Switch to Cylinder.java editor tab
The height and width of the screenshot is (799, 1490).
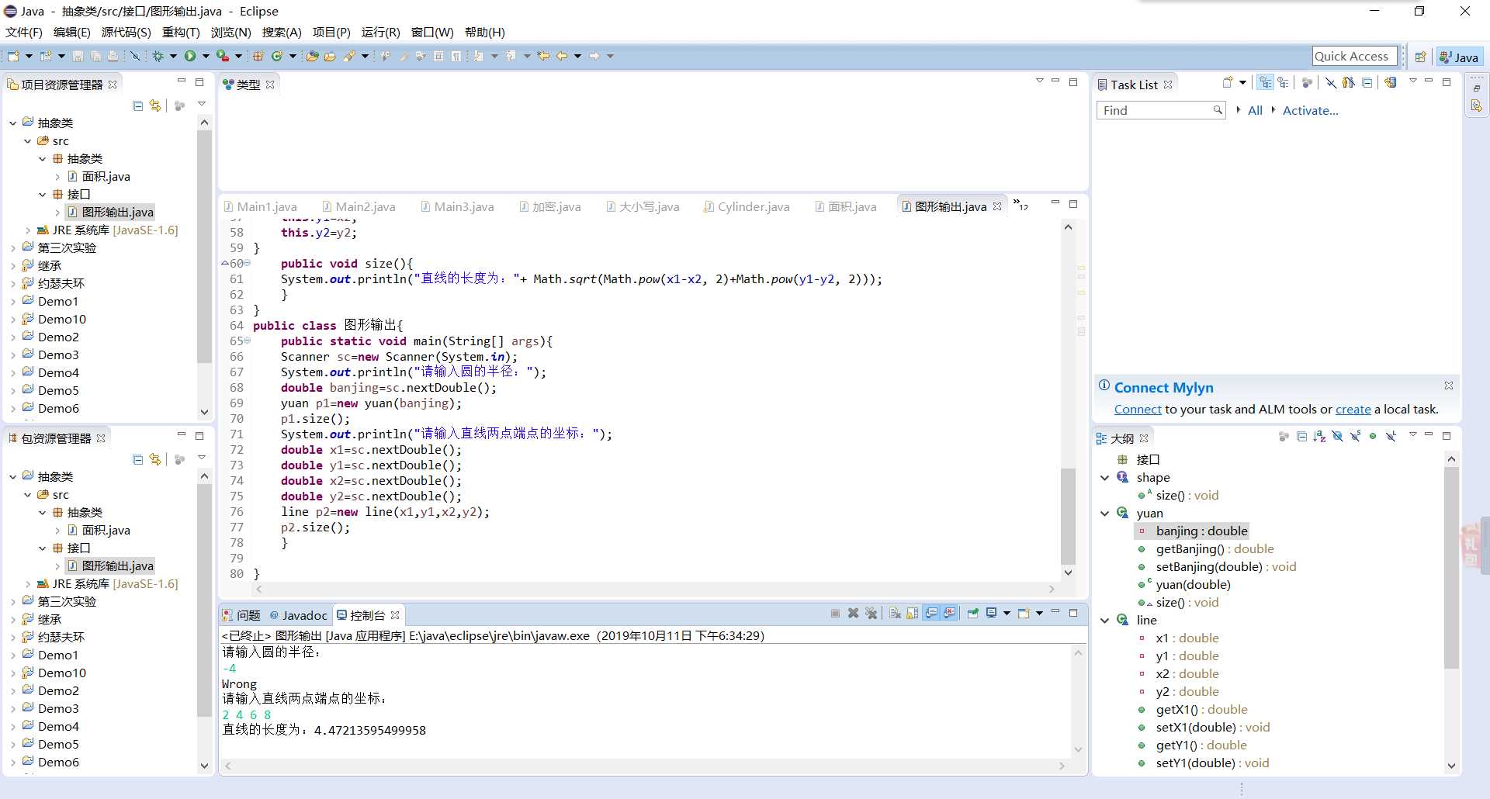point(747,206)
